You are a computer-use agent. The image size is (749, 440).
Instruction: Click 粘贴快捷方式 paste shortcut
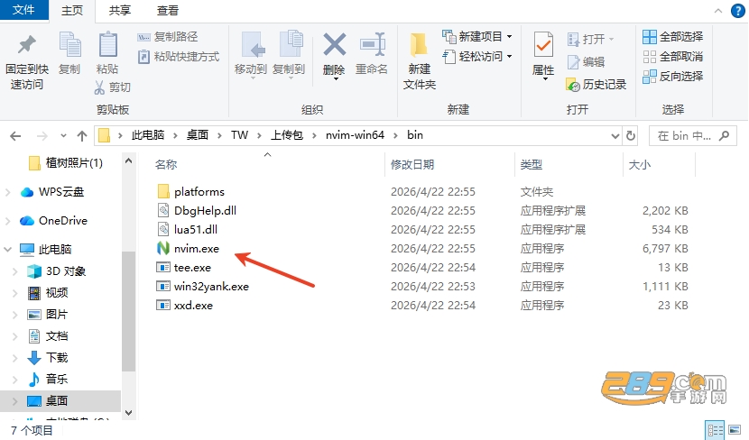(179, 56)
